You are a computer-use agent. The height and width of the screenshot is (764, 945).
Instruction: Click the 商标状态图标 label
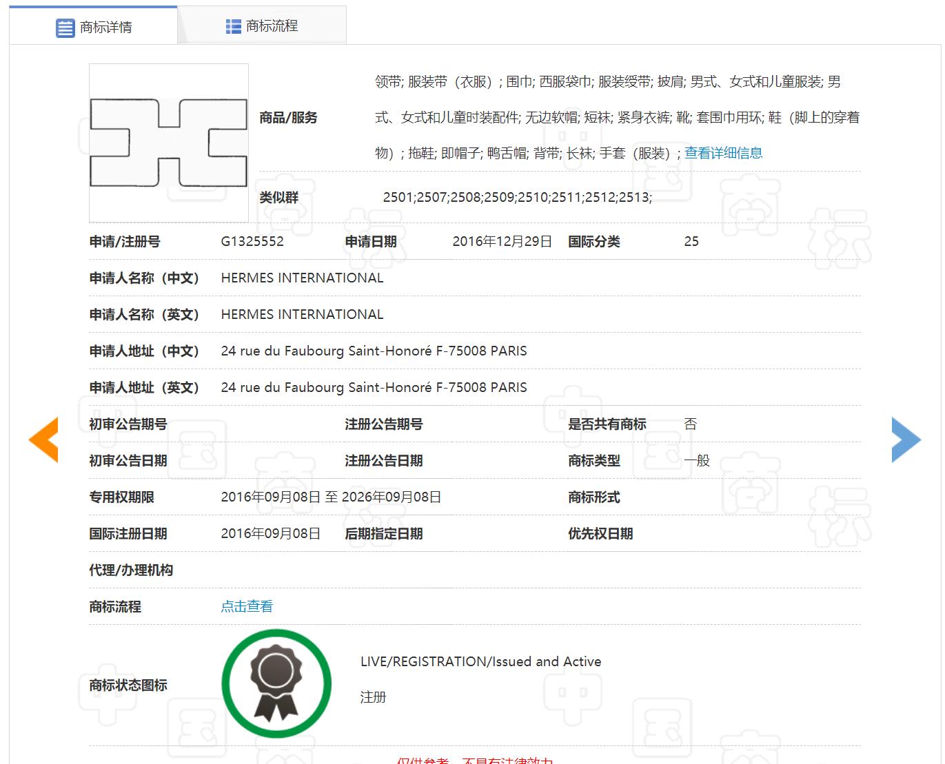[x=128, y=685]
